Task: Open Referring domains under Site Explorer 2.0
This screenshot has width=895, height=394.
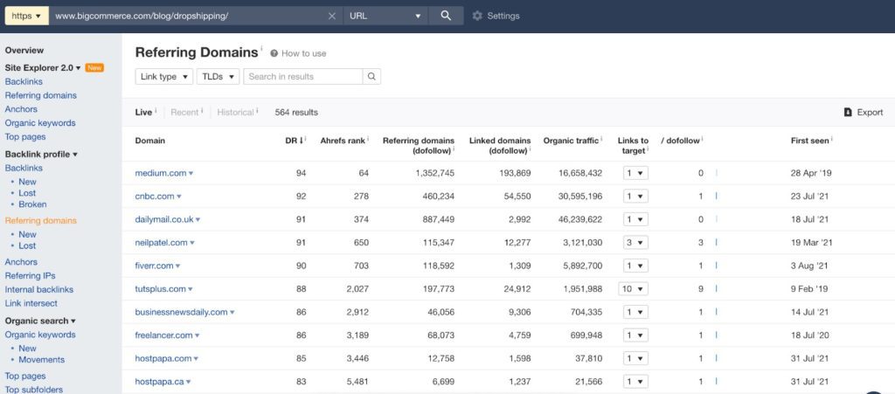Action: coord(40,95)
